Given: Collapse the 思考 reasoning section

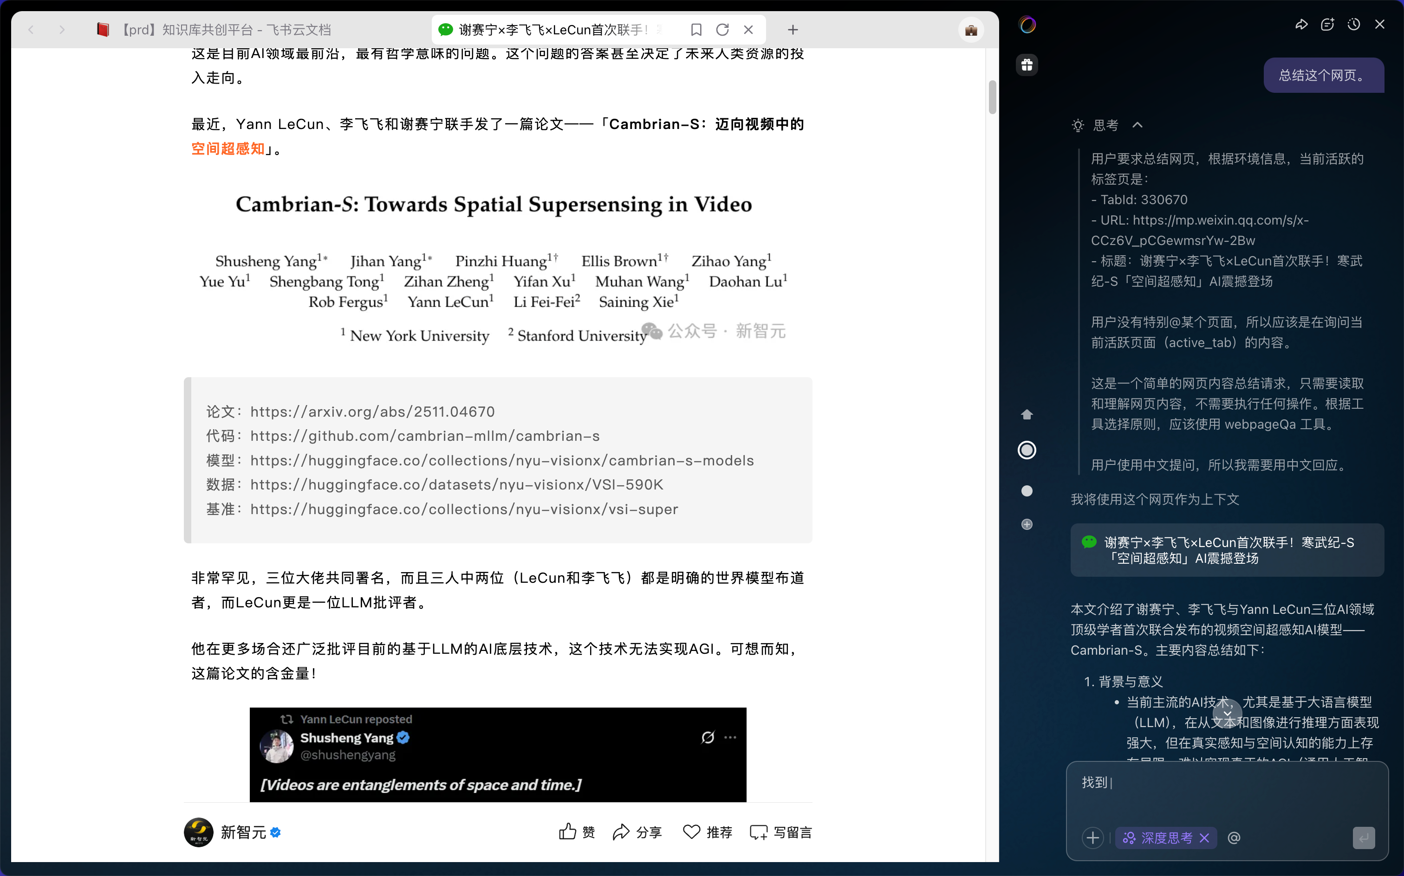Looking at the screenshot, I should tap(1137, 125).
